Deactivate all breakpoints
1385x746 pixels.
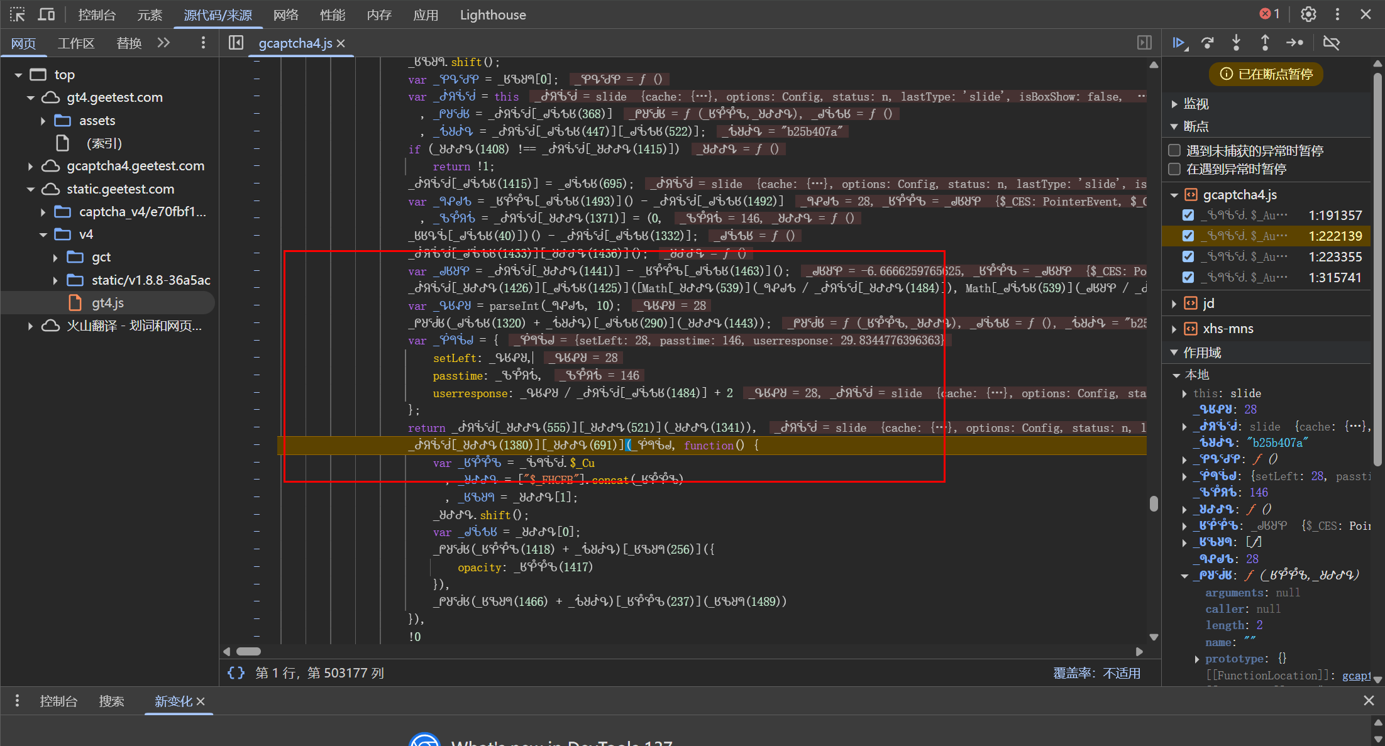click(1331, 43)
